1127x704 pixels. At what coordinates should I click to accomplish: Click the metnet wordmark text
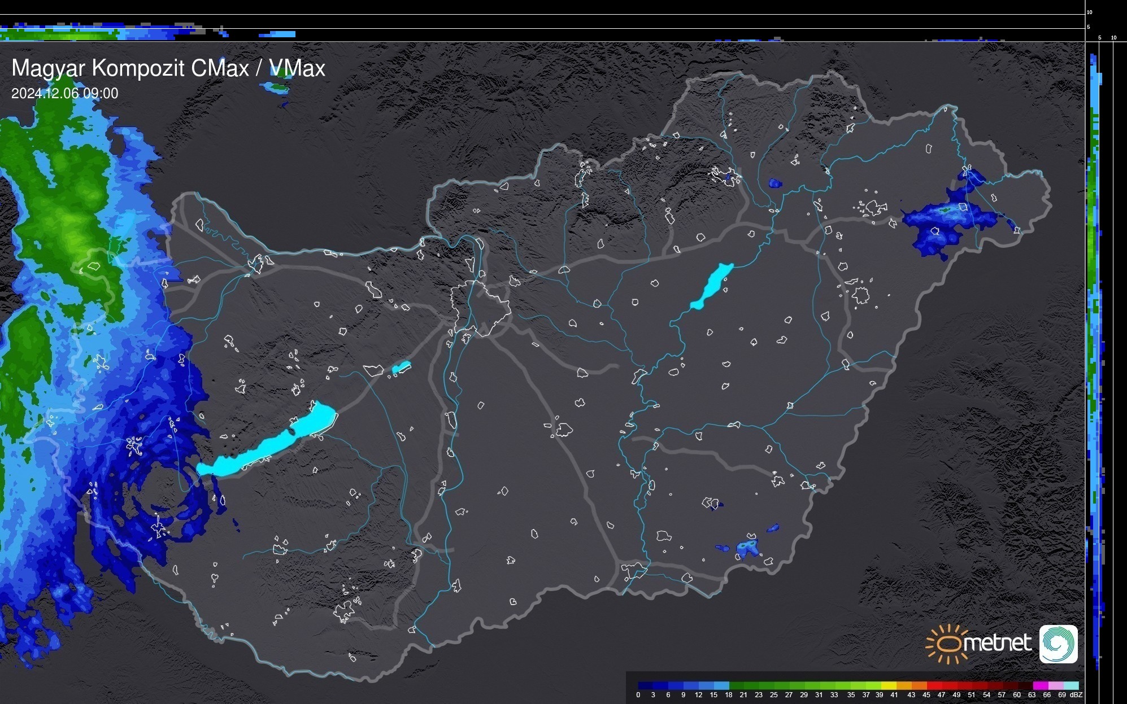click(x=997, y=643)
